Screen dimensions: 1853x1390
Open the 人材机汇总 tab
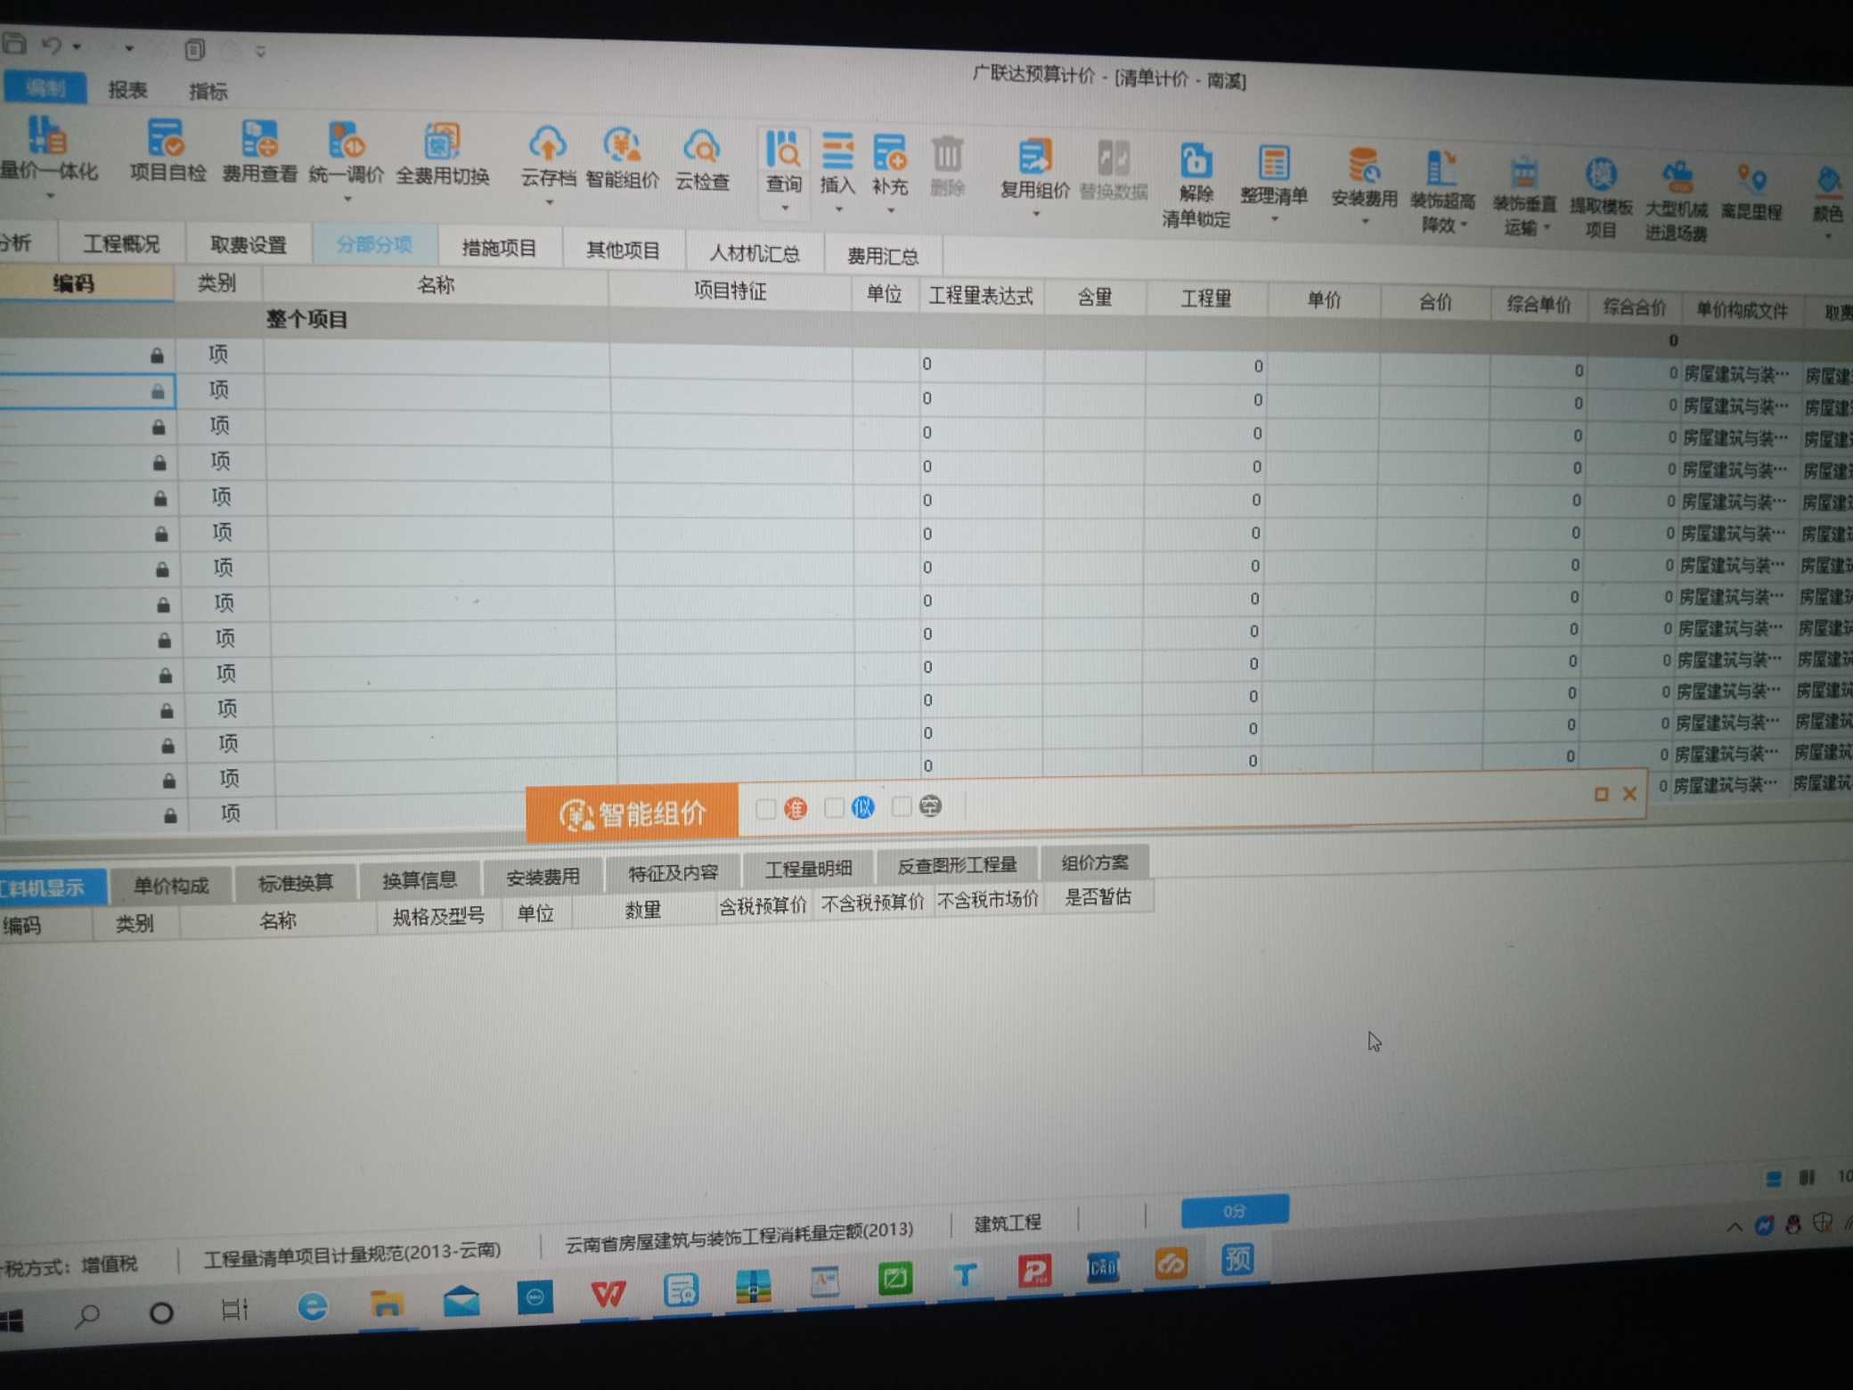click(755, 253)
